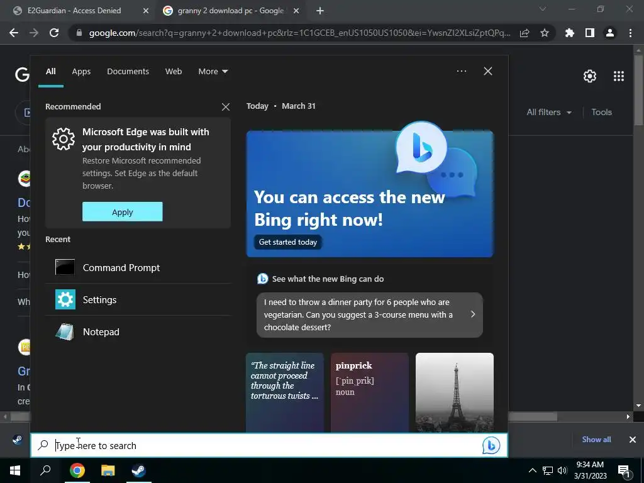Expand the All filters dropdown
The image size is (644, 483).
[x=549, y=112]
